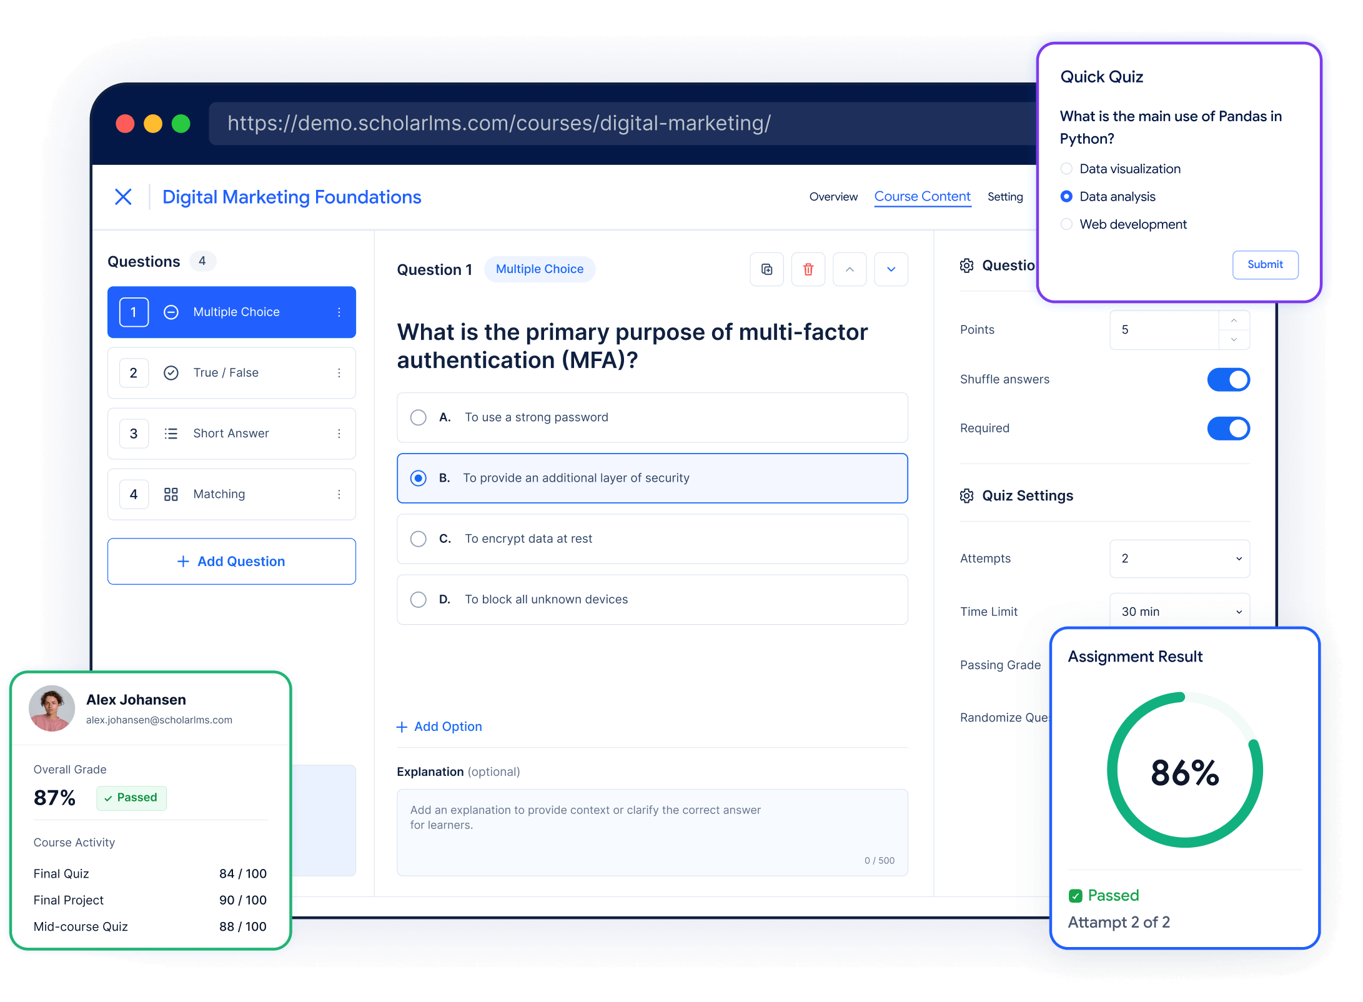The height and width of the screenshot is (1002, 1363).
Task: Disable the Required toggle
Action: pos(1228,429)
